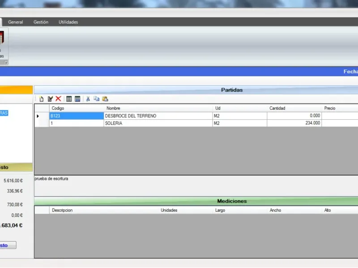This screenshot has height=268, width=358.
Task: Create a new partida with the blank page icon
Action: [x=42, y=99]
